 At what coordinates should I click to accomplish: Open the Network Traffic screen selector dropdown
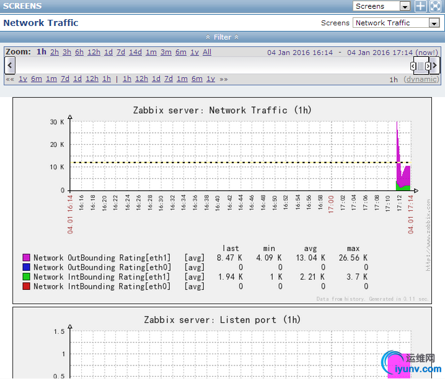click(396, 23)
